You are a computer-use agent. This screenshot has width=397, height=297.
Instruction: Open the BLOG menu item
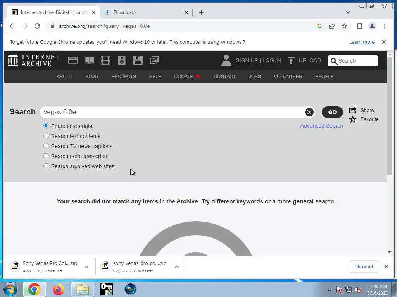pyautogui.click(x=92, y=77)
